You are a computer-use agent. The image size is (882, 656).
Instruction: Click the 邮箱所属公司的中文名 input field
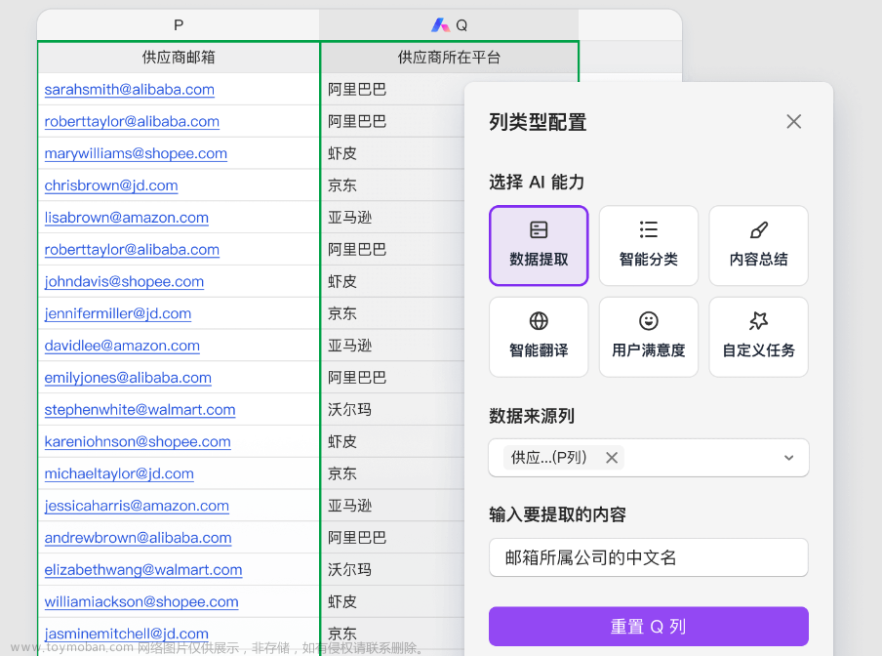(x=648, y=557)
